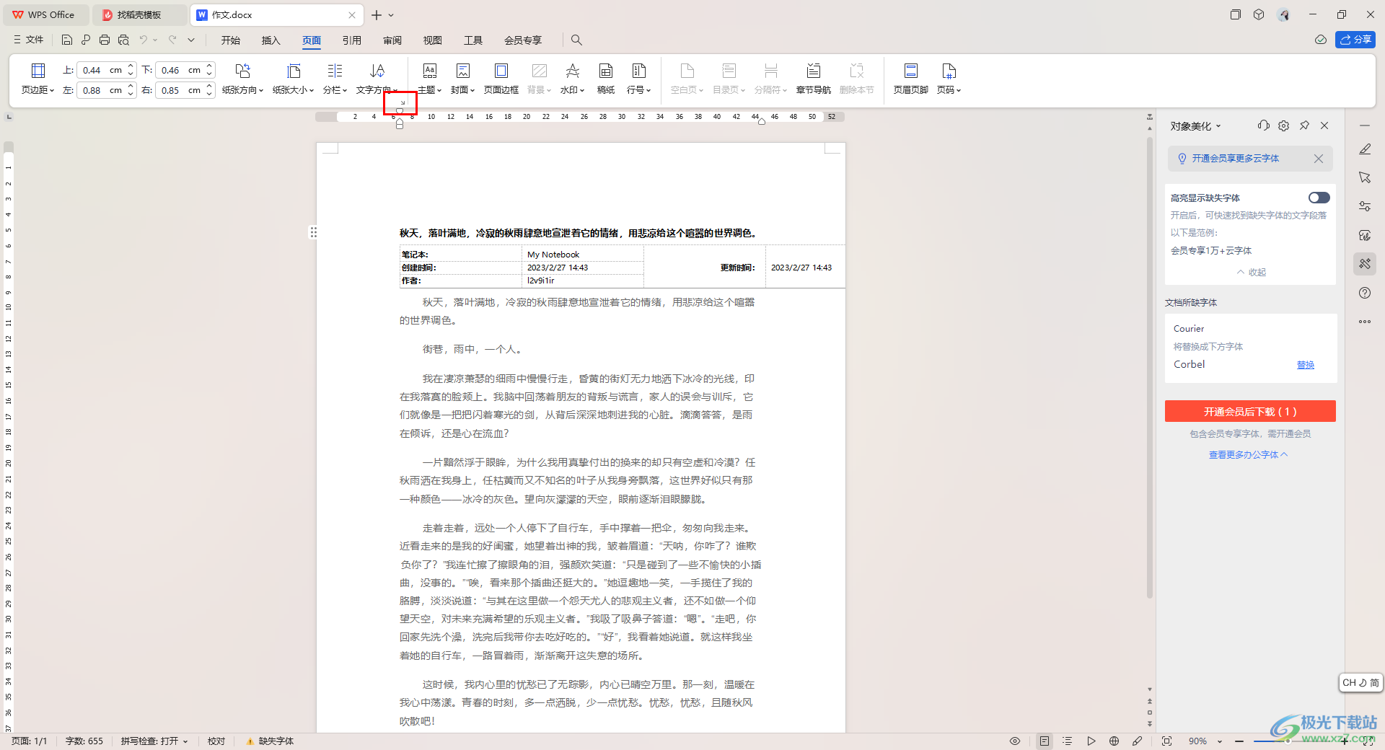Open the 审阅 ribbon tab
1385x750 pixels.
[392, 40]
